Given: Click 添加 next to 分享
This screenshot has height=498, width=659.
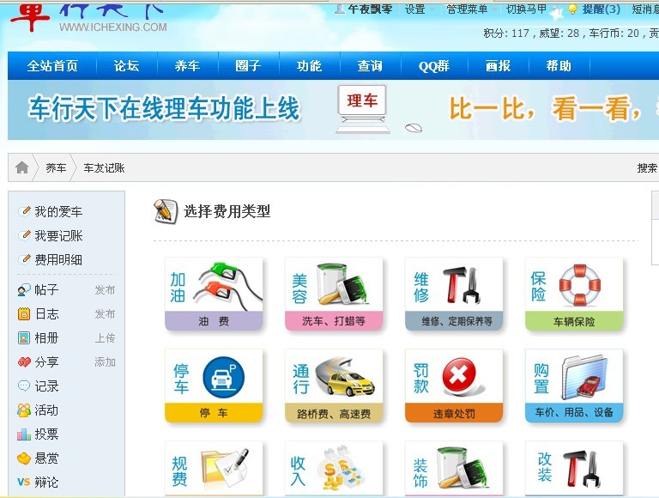Looking at the screenshot, I should point(105,361).
